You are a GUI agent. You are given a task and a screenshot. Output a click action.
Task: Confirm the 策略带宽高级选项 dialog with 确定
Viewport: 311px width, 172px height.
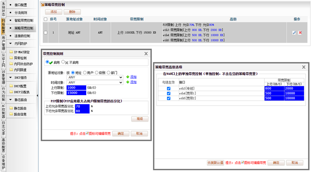[x=276, y=163]
